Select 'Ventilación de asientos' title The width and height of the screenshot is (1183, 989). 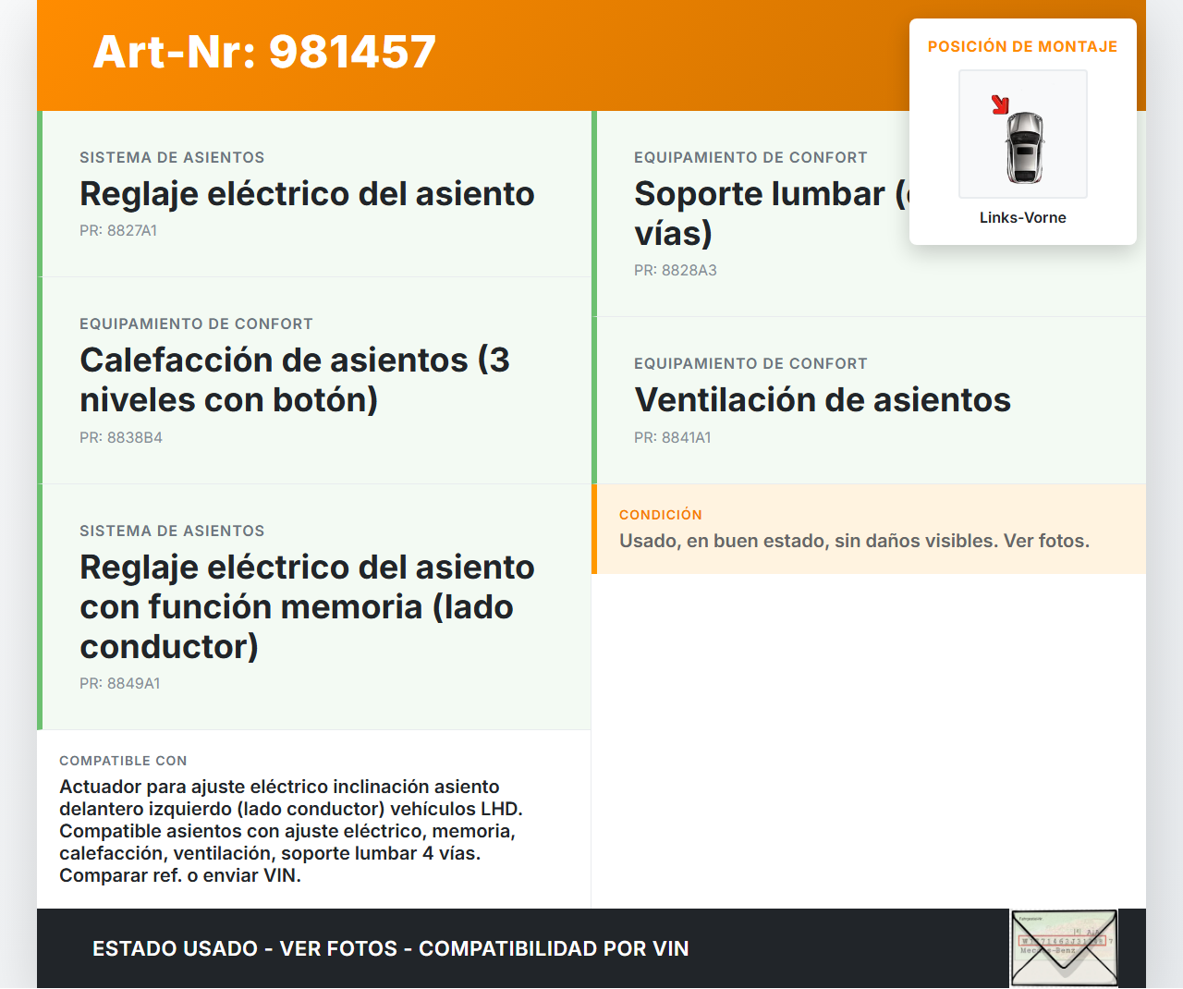[823, 400]
